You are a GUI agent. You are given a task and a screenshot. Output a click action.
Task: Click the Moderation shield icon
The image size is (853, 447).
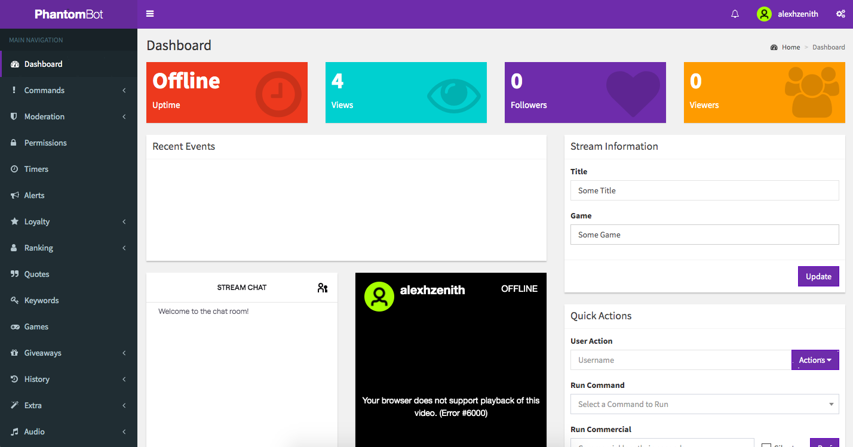click(14, 116)
